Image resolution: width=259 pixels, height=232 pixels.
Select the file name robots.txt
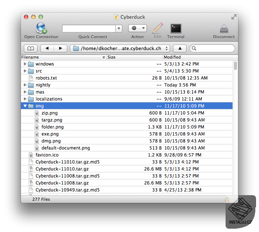46,78
